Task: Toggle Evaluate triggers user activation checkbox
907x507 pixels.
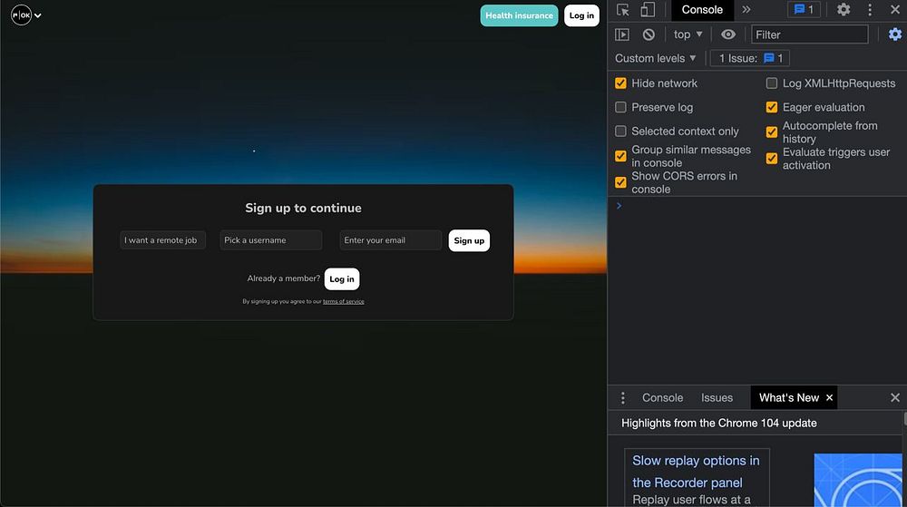Action: coord(772,159)
